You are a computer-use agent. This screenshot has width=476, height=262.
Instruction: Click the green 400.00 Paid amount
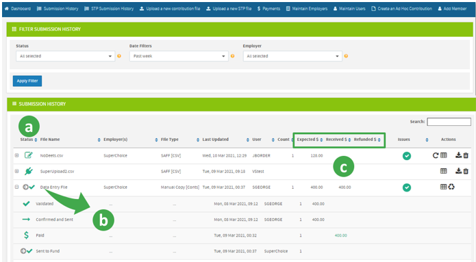(x=341, y=235)
